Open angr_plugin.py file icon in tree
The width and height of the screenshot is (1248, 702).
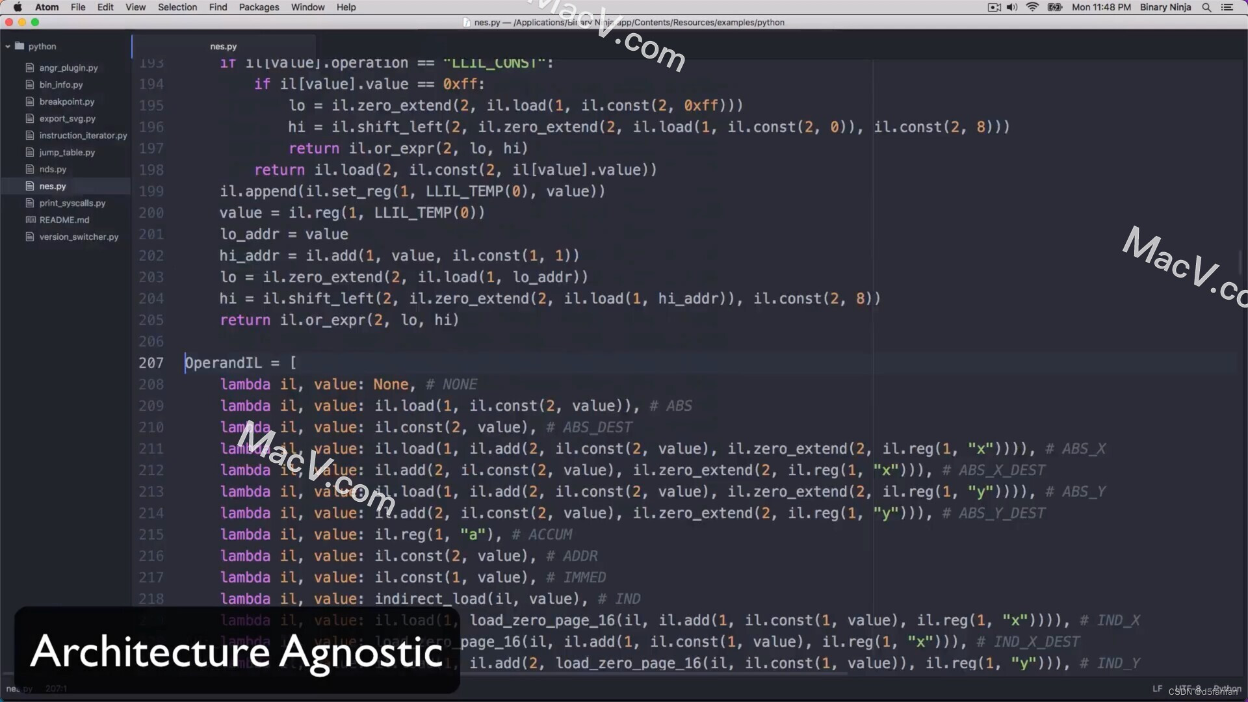tap(30, 68)
